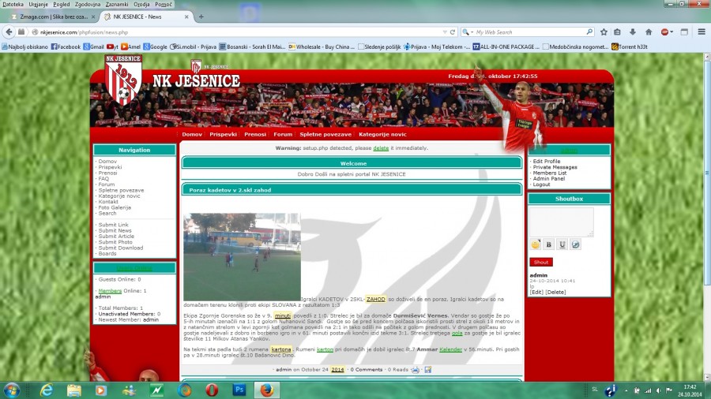The width and height of the screenshot is (711, 399).
Task: Expand the URL bar history dropdown
Action: 443,32
